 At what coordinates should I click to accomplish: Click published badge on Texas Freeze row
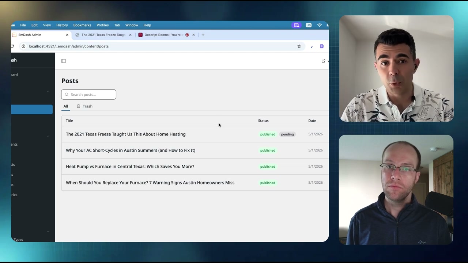268,134
